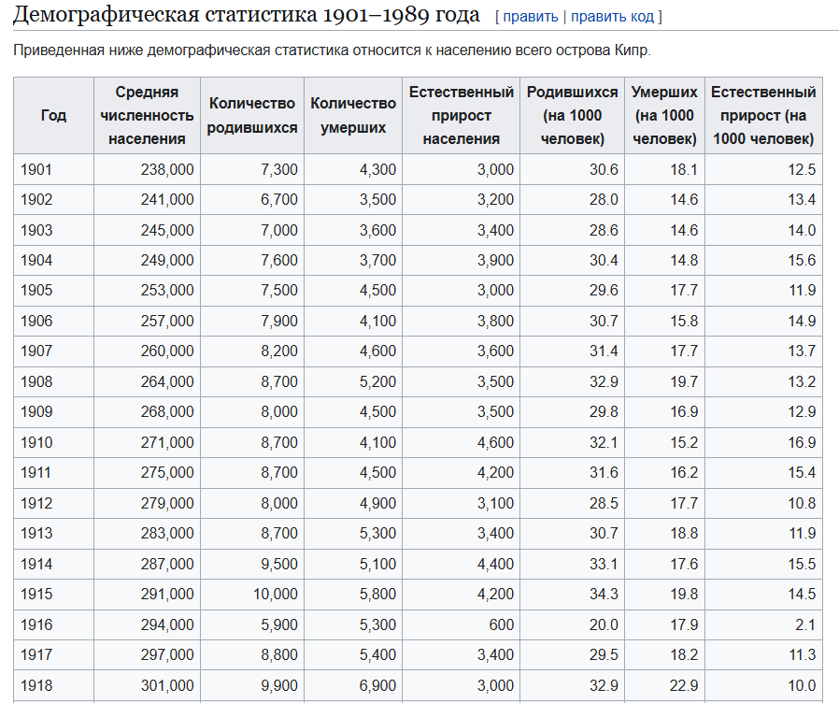Screen dimensions: 839x703
Task: Click the «Естественный прирост населения» header
Action: pyautogui.click(x=462, y=115)
